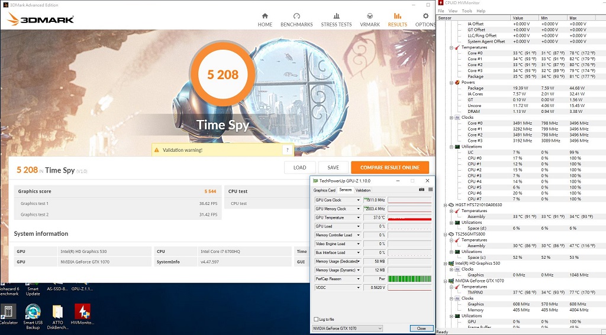
Task: Click the question mark on Validation warning
Action: [x=287, y=150]
